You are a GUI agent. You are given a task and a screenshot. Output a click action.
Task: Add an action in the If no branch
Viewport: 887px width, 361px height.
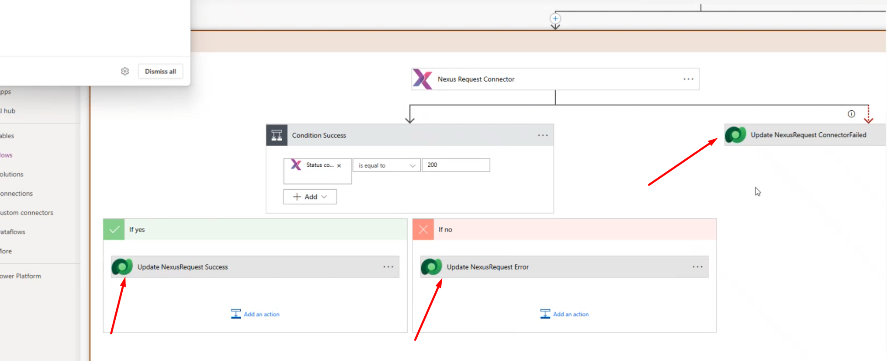(564, 314)
